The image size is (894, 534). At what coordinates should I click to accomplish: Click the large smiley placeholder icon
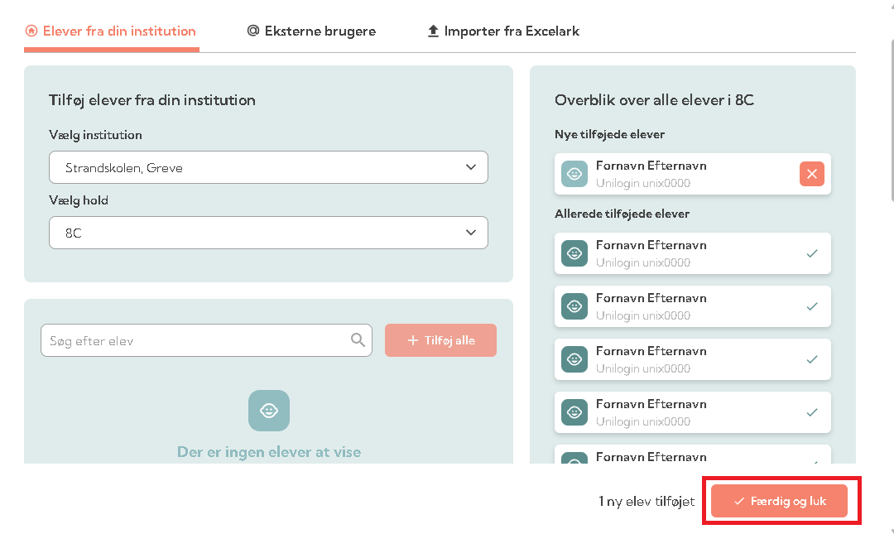tap(268, 411)
